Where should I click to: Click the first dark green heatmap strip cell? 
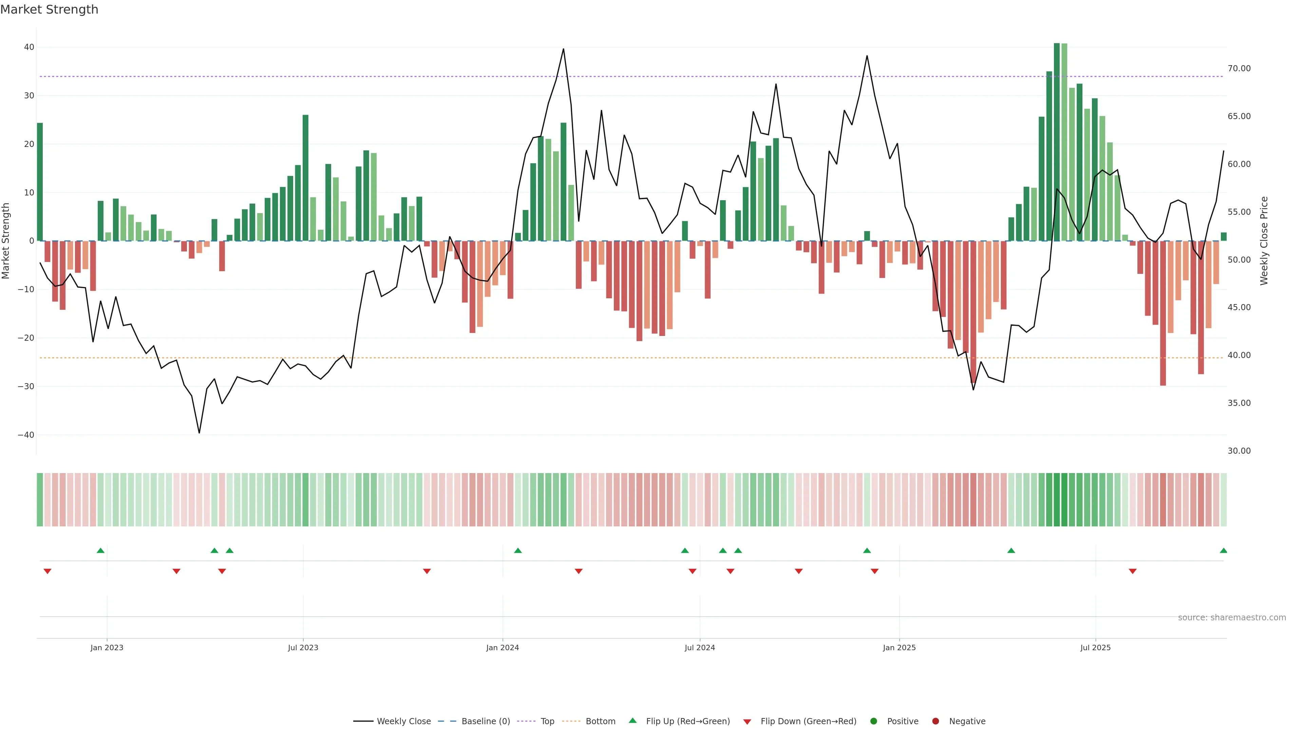click(40, 499)
